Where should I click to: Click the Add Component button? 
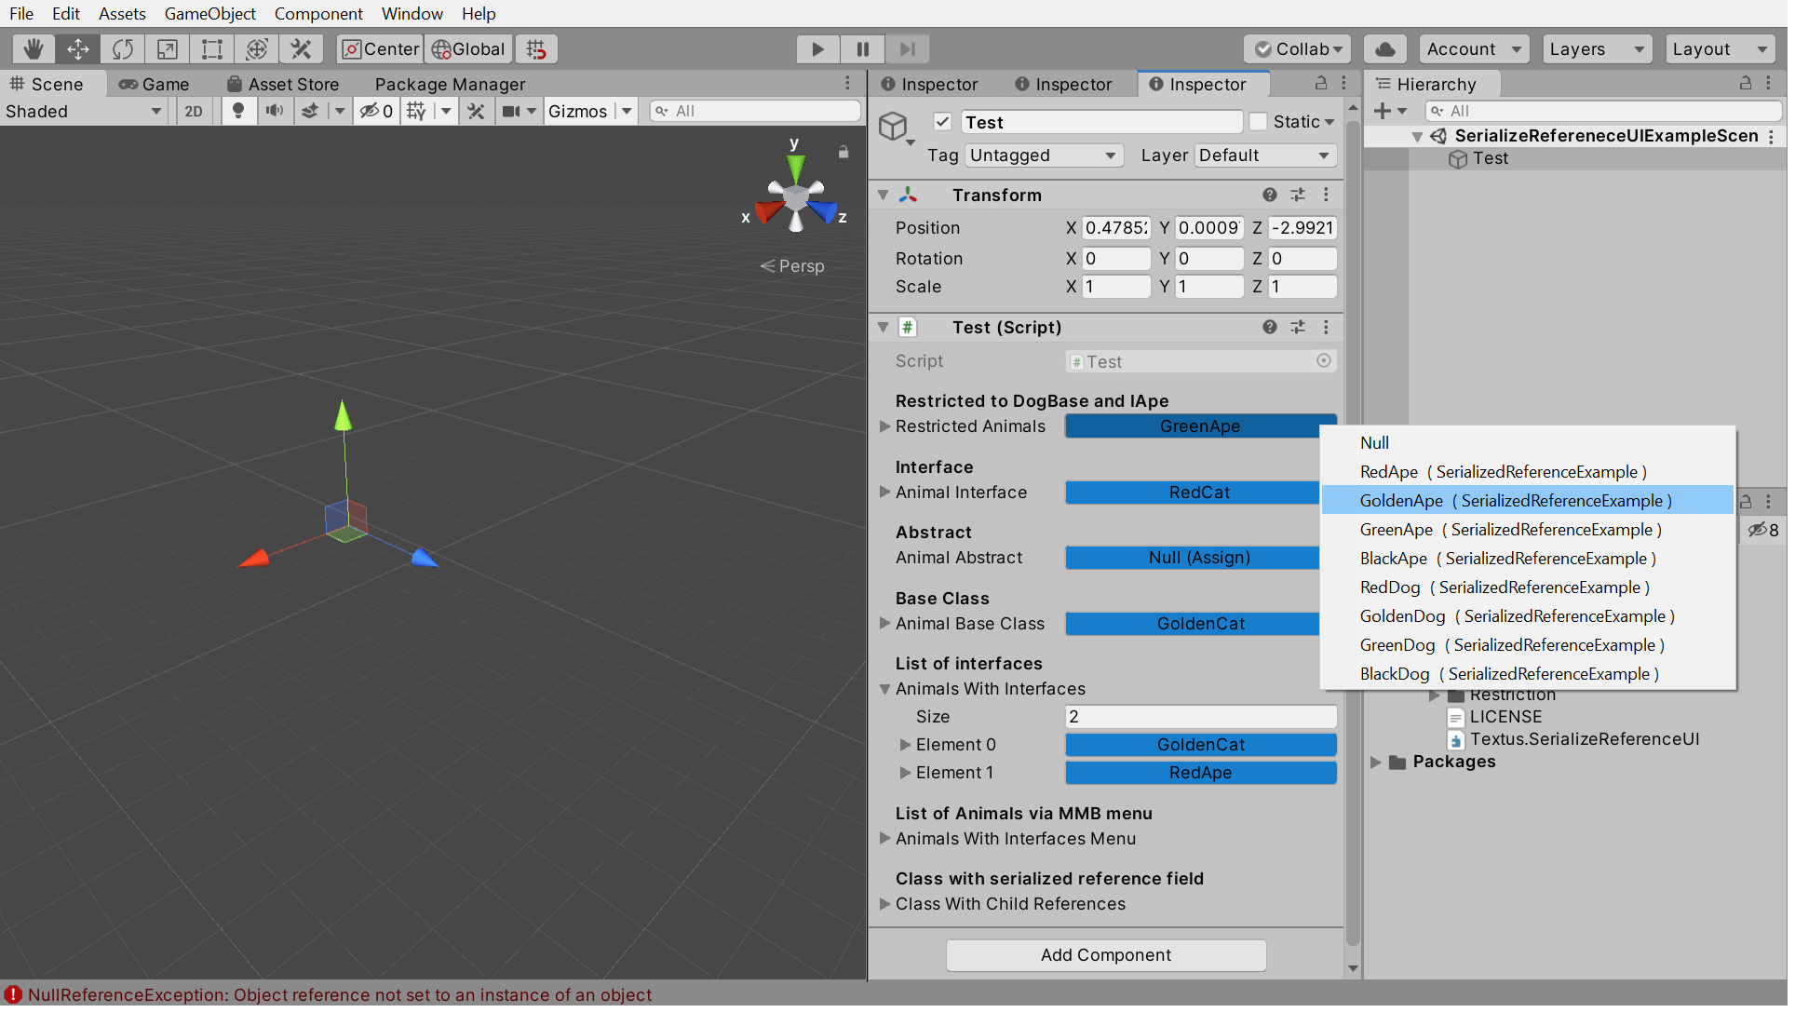click(x=1105, y=955)
